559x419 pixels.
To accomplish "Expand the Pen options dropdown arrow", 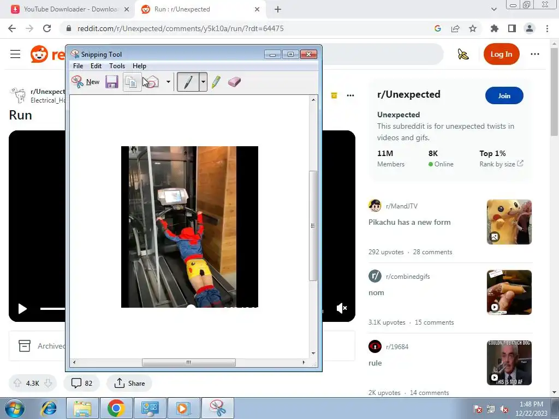I will [203, 82].
